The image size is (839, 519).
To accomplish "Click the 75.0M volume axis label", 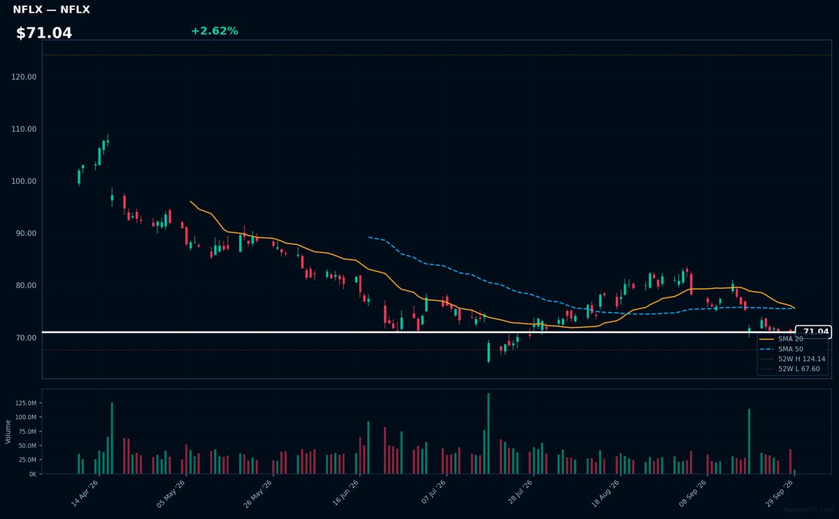I will (26, 431).
